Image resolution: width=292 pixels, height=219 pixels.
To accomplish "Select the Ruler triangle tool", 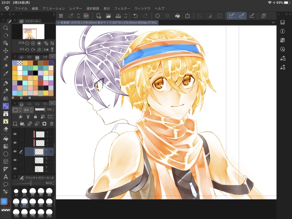I will 6,169.
